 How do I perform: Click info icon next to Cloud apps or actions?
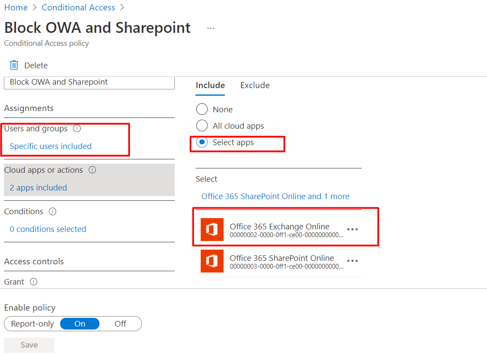tap(92, 170)
